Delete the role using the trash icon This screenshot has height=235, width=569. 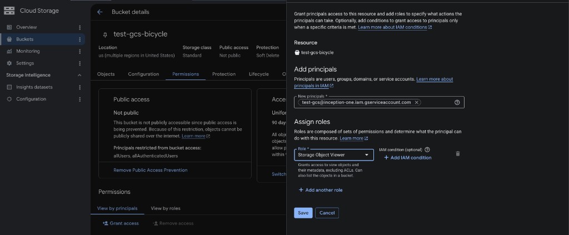click(458, 154)
